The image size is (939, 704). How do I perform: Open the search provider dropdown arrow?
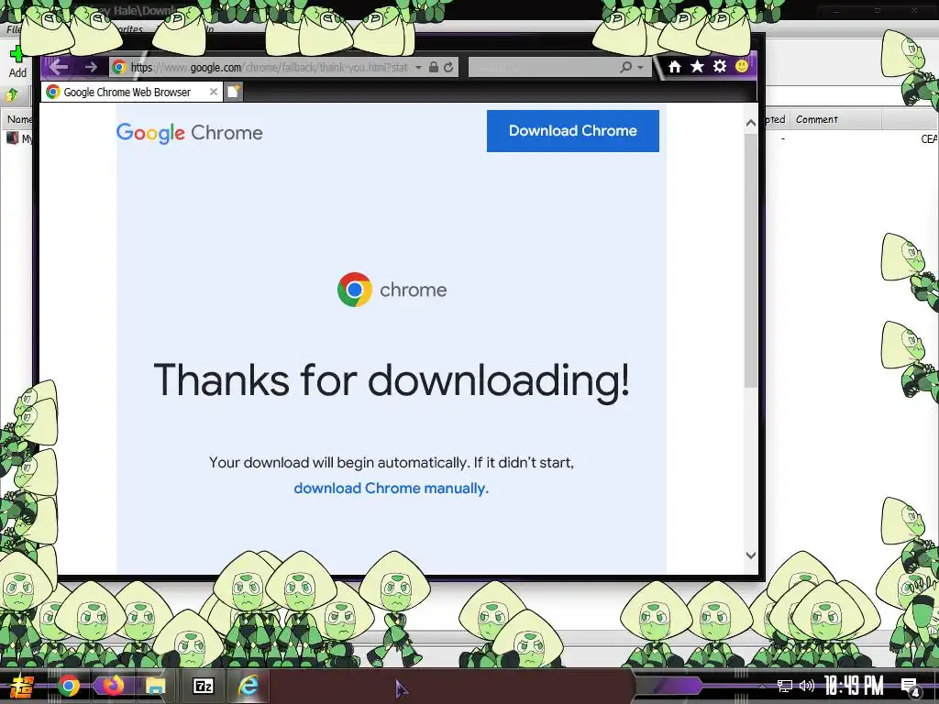click(640, 68)
